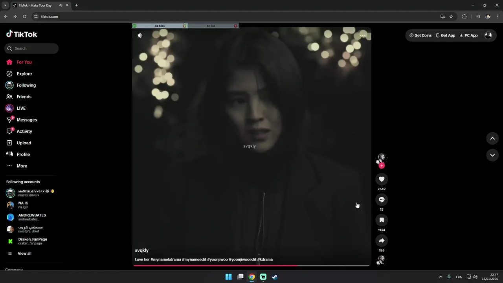Open mostafa_shref following account
The image size is (503, 283).
point(31,229)
